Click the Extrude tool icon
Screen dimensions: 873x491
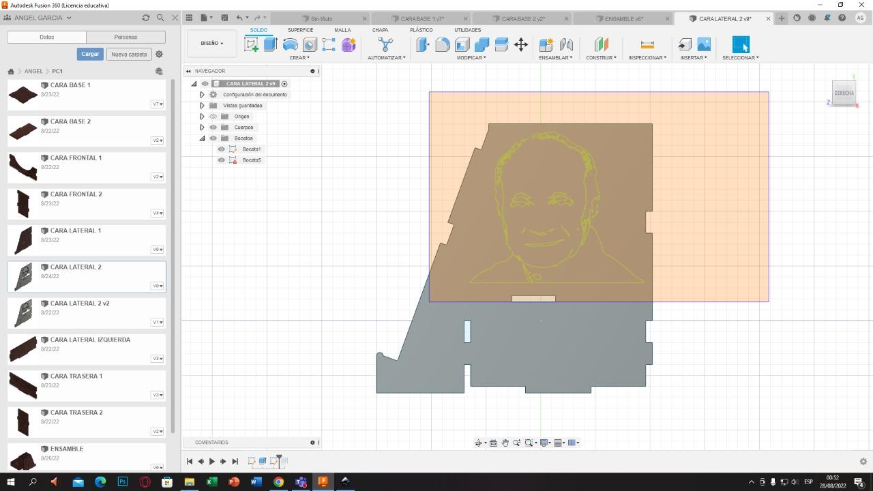(271, 44)
